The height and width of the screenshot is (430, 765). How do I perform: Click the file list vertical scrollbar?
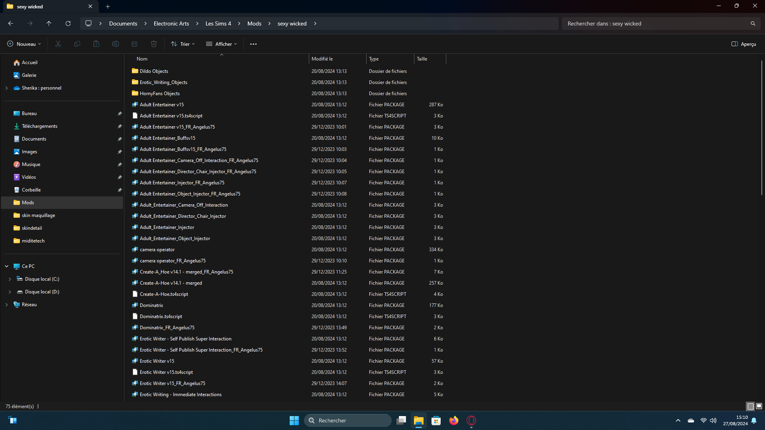[761, 127]
